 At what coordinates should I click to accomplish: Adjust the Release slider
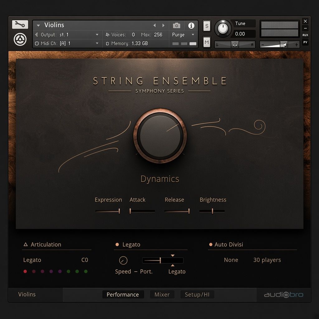click(177, 211)
